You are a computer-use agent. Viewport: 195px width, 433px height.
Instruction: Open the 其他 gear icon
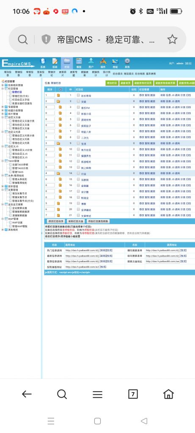pyautogui.click(x=127, y=63)
